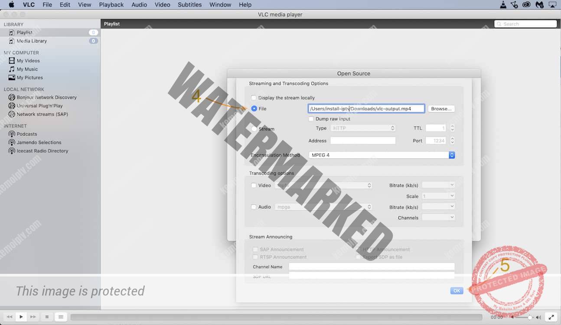Open the Malwarebytes menu bar icon
Viewport: 561px width, 325px height.
(x=539, y=5)
